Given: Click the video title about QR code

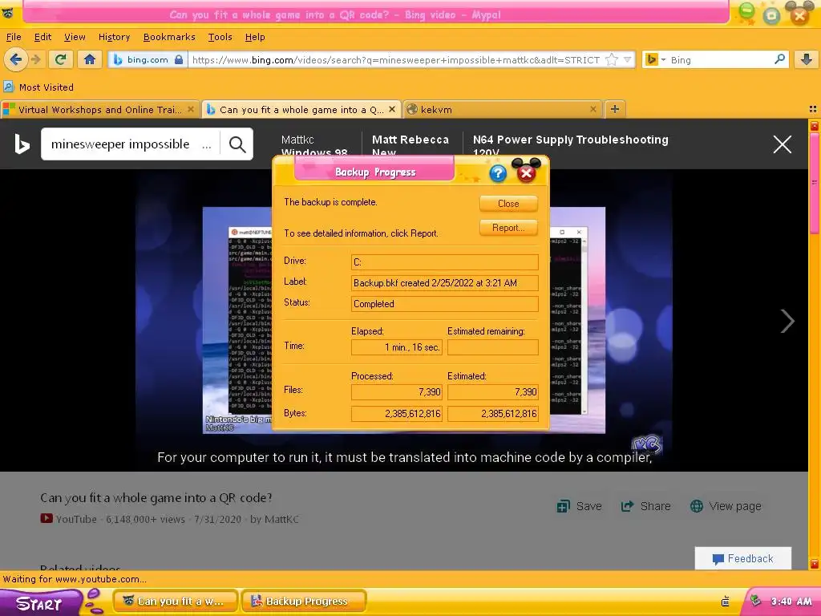Looking at the screenshot, I should click(156, 497).
